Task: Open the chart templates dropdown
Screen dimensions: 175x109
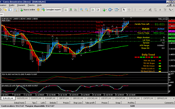Action: (117, 10)
